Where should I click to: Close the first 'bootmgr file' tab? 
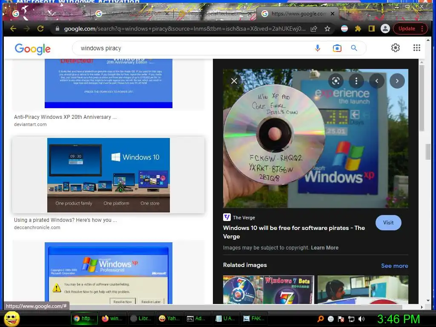[x=84, y=13]
